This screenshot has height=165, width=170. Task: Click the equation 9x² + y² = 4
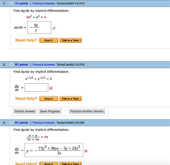(x=36, y=17)
